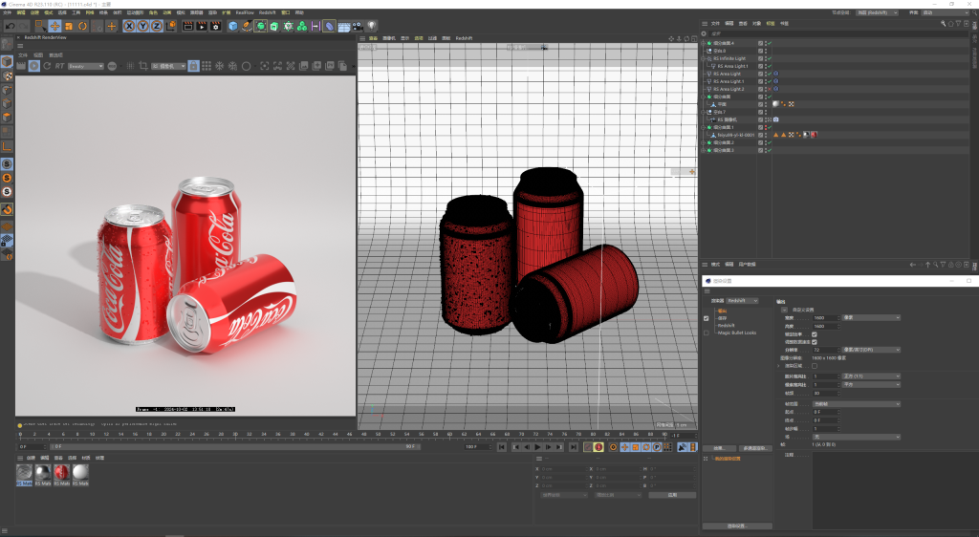Select the Move tool in top toolbar
The height and width of the screenshot is (537, 979).
[x=54, y=26]
